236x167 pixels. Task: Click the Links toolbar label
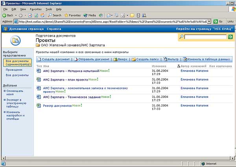pos(230,22)
